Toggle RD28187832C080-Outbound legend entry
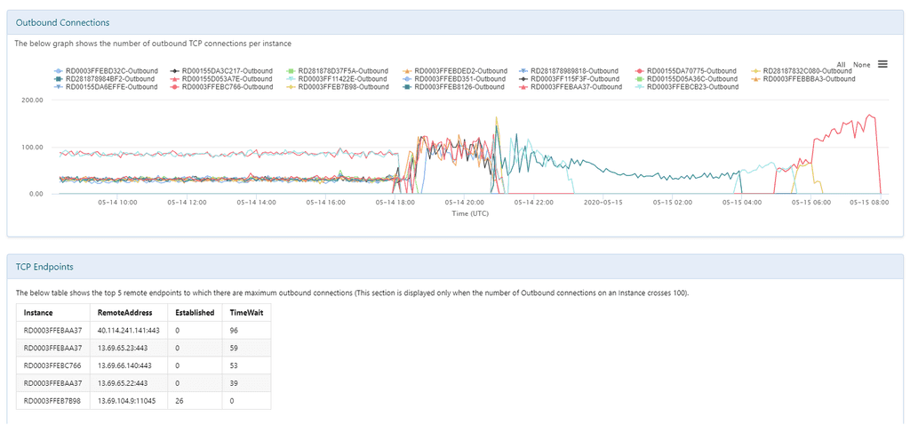This screenshot has height=425, width=910. point(803,71)
